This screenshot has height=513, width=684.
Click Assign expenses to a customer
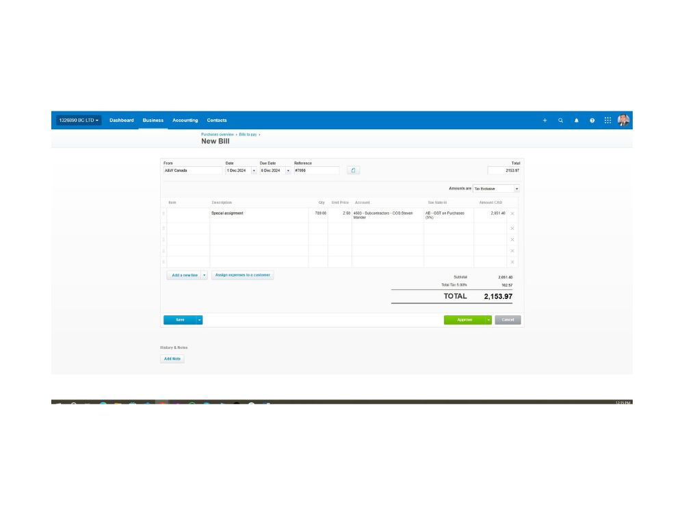coord(243,275)
